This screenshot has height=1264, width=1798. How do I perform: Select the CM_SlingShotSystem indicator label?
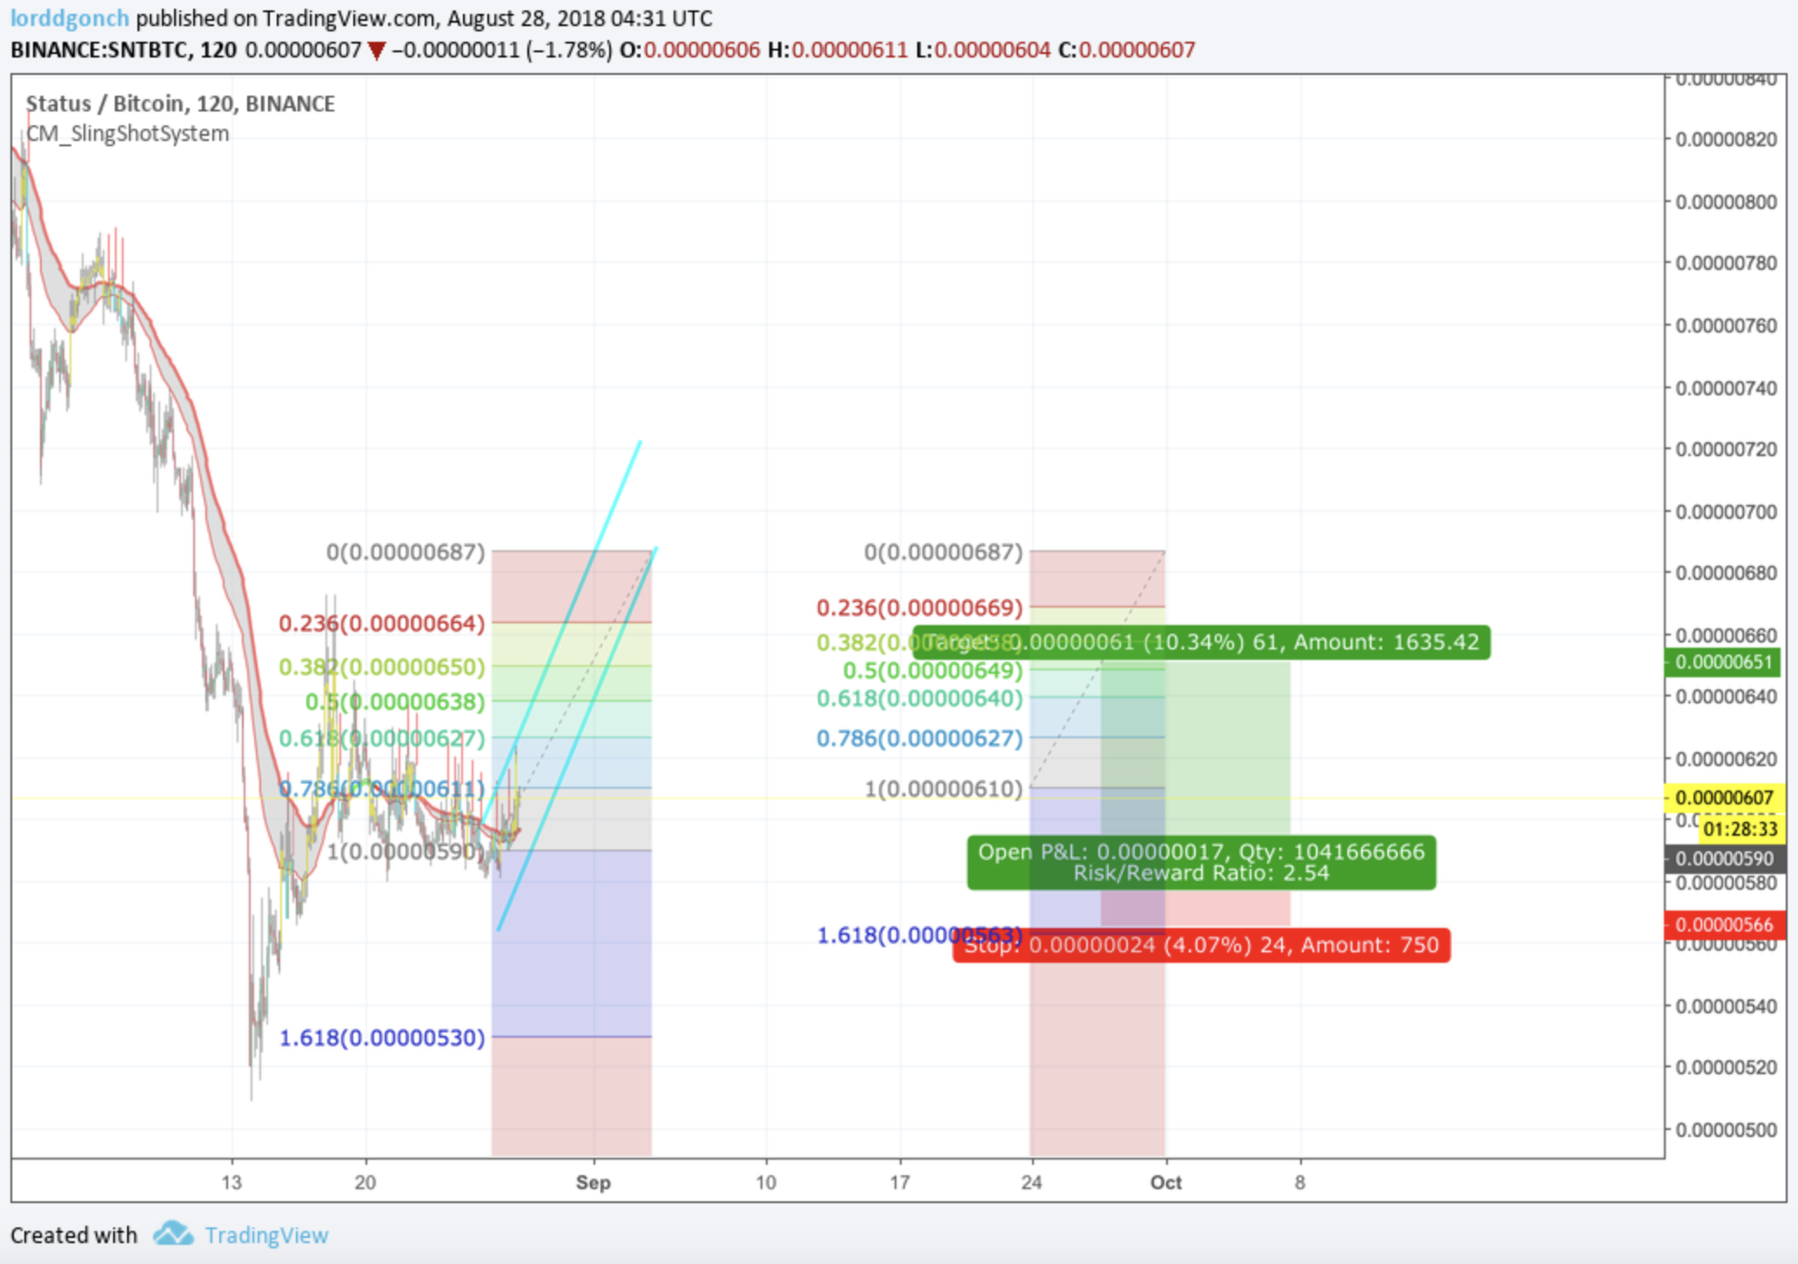tap(127, 133)
